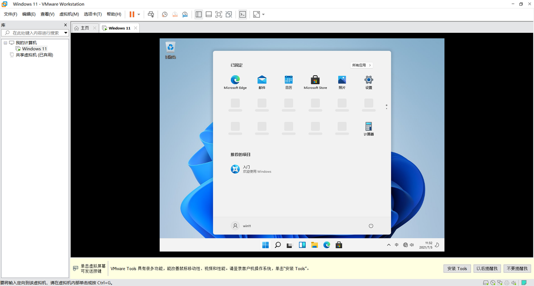Viewport: 534px width, 286px height.
Task: Open the 帮助(H) menu
Action: [114, 14]
